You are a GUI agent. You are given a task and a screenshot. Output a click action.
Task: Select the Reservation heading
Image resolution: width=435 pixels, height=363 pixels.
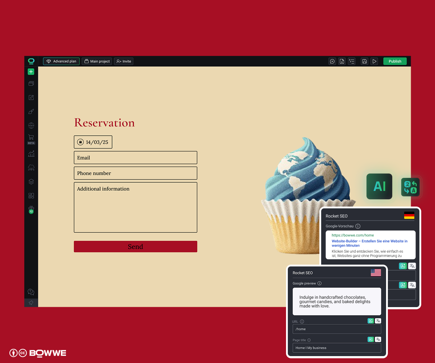point(104,123)
